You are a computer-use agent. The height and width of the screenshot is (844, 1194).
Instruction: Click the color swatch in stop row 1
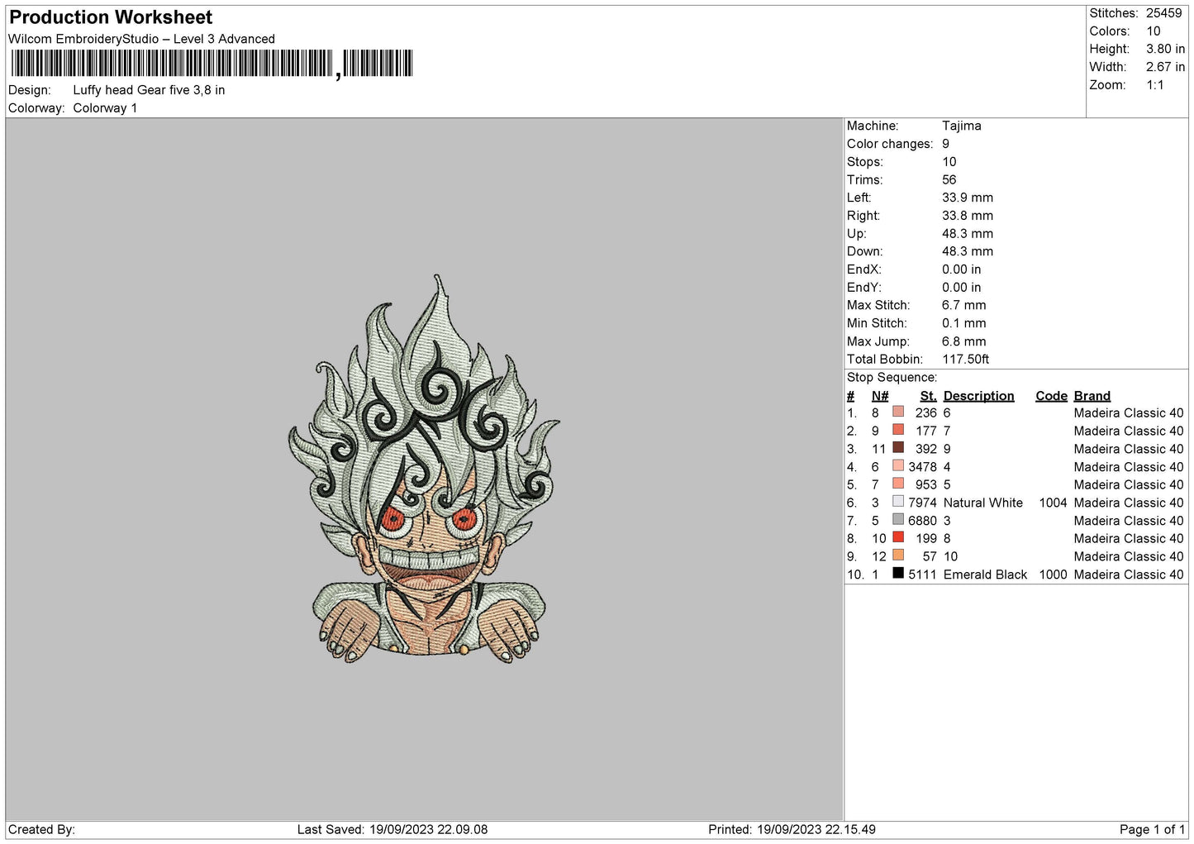(x=898, y=412)
